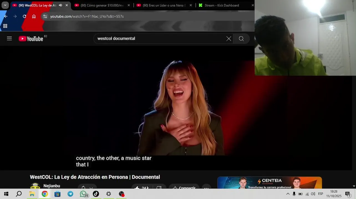Mute the WestCOL tab via speaker icon

pyautogui.click(x=60, y=5)
